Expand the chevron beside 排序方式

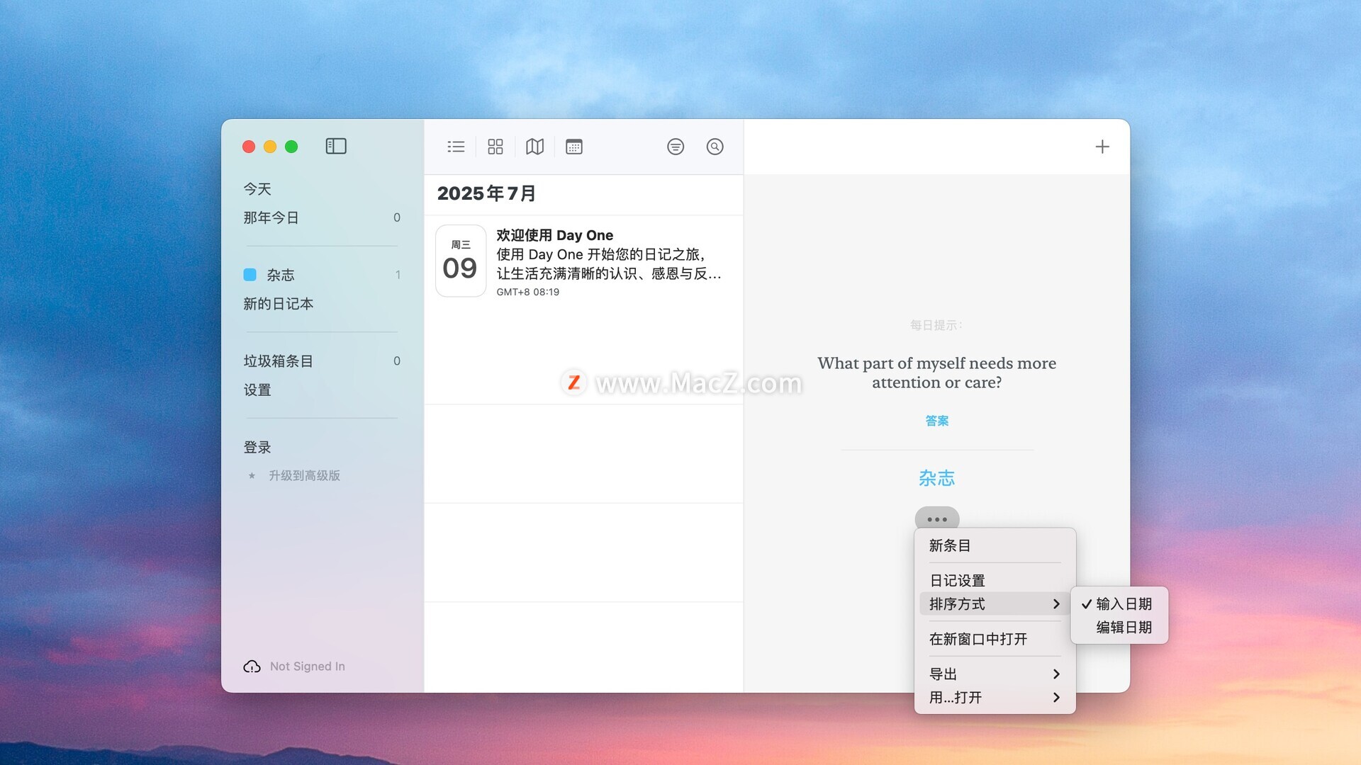[1056, 604]
